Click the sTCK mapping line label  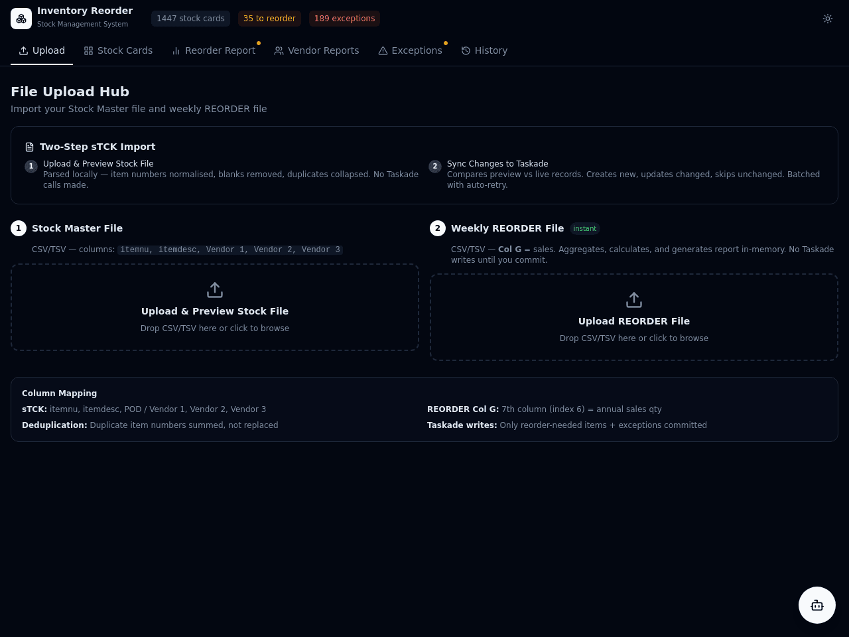coord(34,409)
